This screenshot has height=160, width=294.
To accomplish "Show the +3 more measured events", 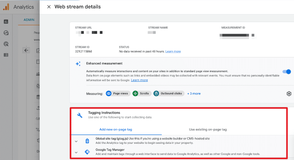I will 194,93.
